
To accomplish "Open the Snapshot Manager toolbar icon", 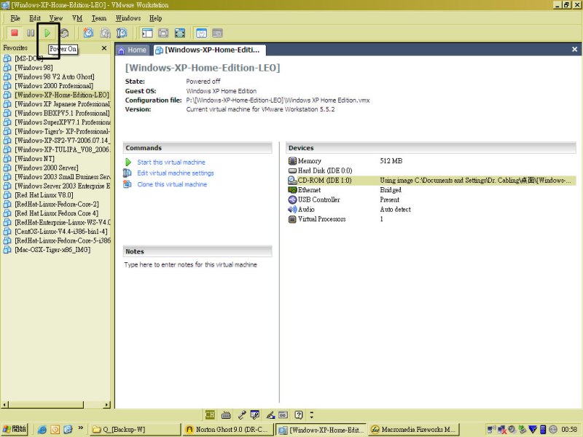I will tap(122, 33).
